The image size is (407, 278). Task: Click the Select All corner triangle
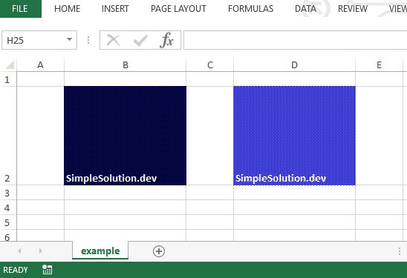[10, 64]
